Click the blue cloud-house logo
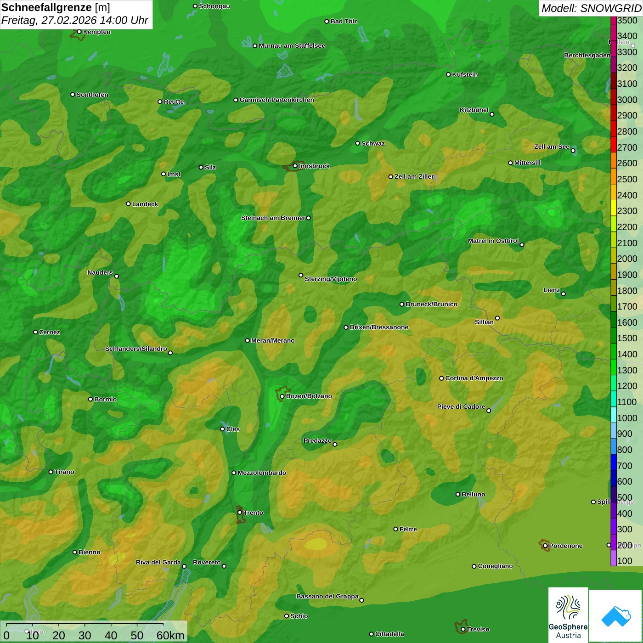Image resolution: width=643 pixels, height=643 pixels. [616, 616]
